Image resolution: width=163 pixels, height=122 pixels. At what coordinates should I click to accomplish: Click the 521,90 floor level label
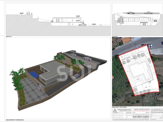(x=78, y=20)
